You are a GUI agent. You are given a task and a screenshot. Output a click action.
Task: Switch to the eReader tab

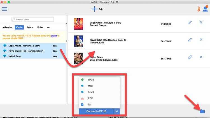click(x=8, y=27)
